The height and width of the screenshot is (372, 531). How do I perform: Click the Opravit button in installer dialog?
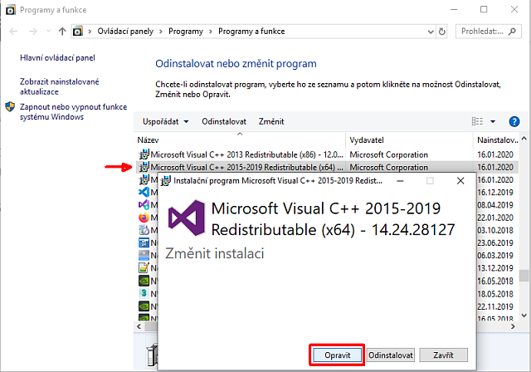338,355
